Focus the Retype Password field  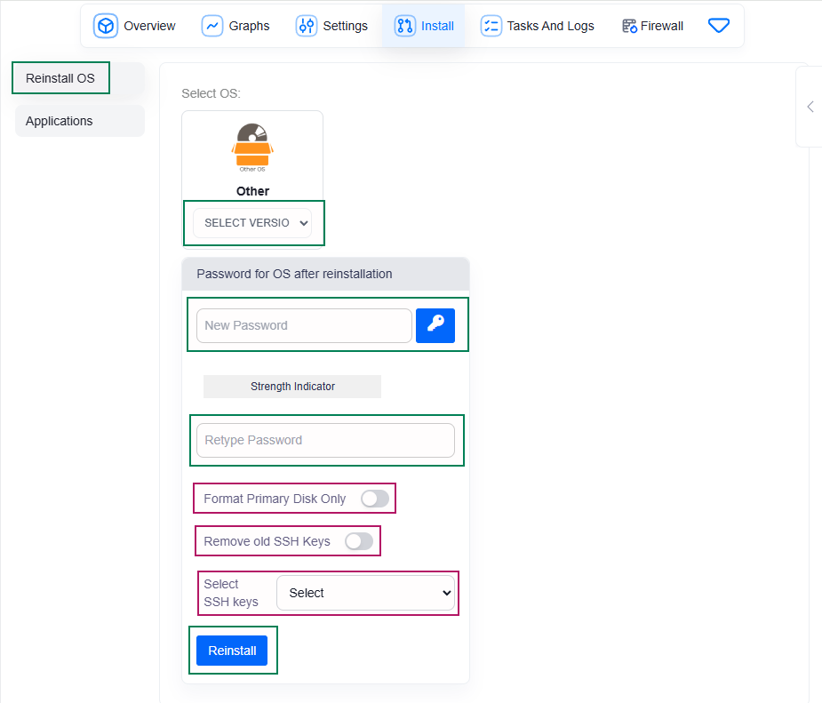pos(325,440)
